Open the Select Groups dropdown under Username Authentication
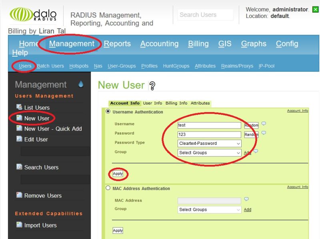This screenshot has height=239, width=320. [x=209, y=153]
